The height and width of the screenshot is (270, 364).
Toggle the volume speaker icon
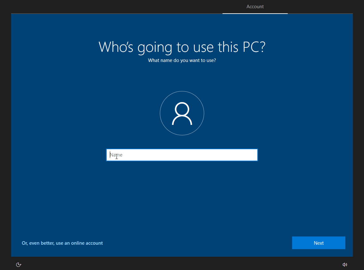click(345, 265)
